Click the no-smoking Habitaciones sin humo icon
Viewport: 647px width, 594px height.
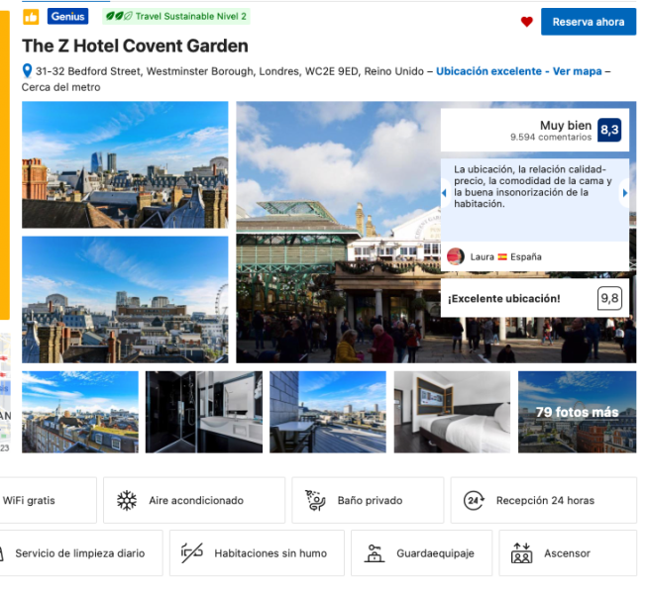[x=192, y=552]
